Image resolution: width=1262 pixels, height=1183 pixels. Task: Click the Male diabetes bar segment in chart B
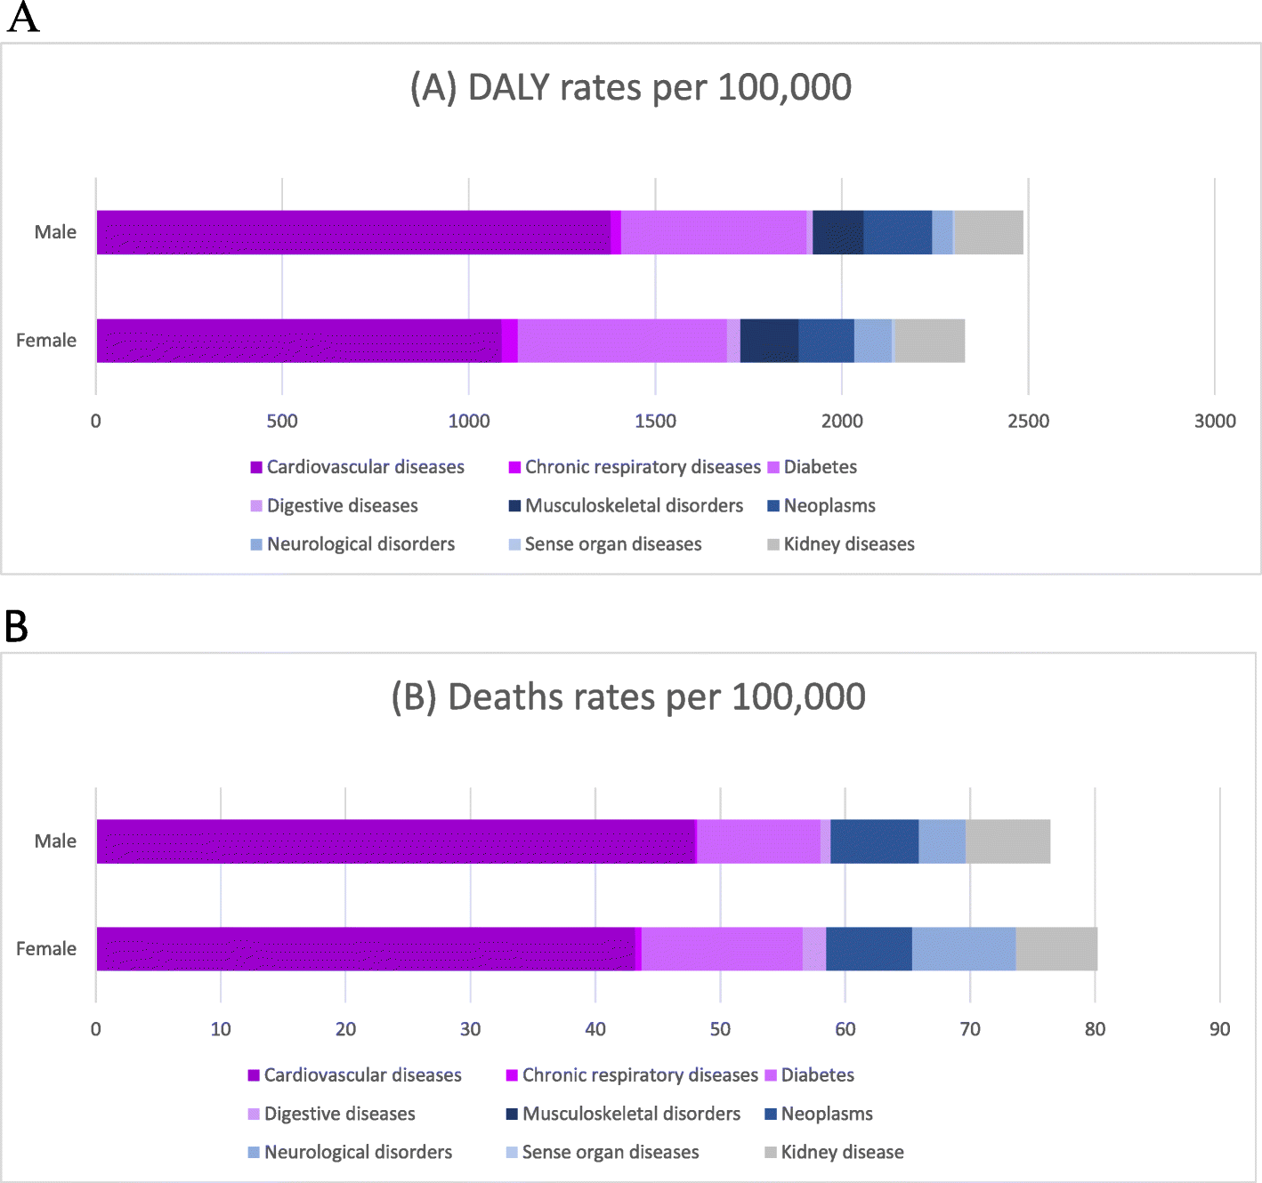pyautogui.click(x=759, y=841)
